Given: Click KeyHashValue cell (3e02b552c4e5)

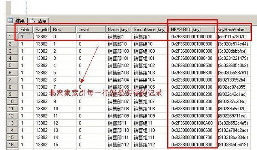Looking at the screenshot, I should (232, 123).
